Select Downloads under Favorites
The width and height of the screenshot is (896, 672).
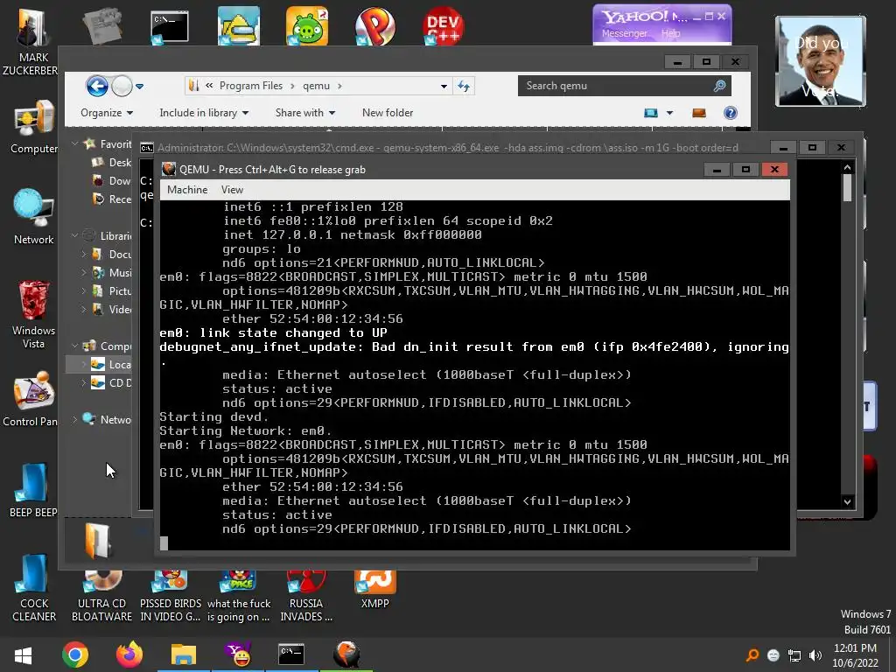[x=112, y=180]
